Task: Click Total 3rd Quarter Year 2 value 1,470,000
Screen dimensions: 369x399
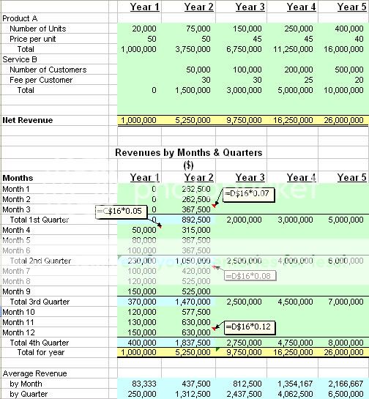Action: tap(193, 302)
